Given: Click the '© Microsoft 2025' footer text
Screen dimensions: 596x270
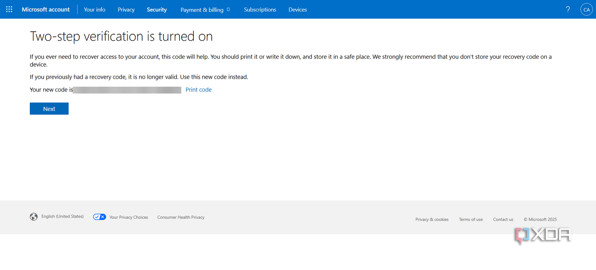Looking at the screenshot, I should click(x=540, y=219).
